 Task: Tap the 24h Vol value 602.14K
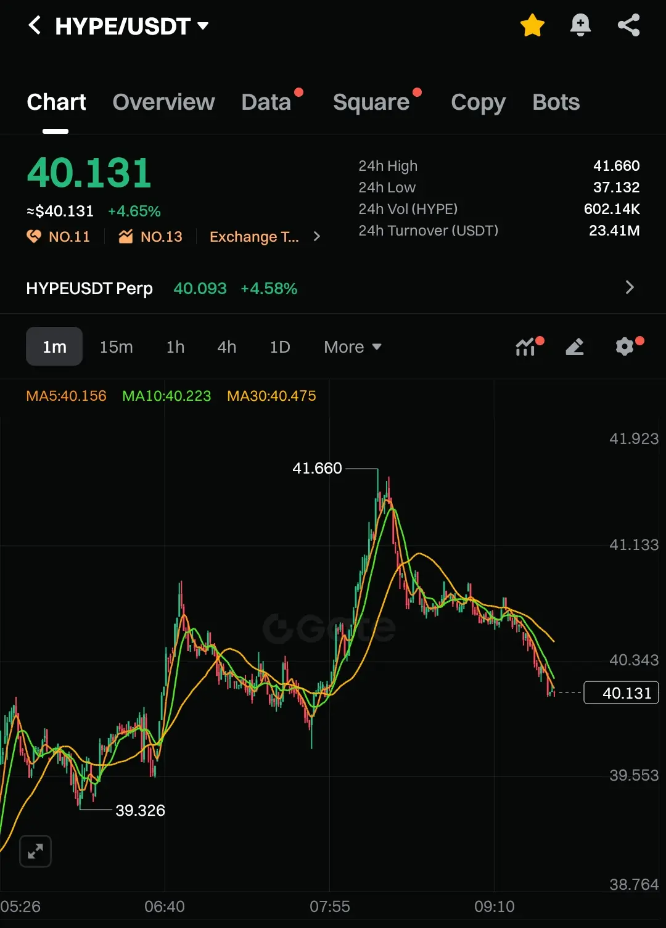pyautogui.click(x=612, y=209)
